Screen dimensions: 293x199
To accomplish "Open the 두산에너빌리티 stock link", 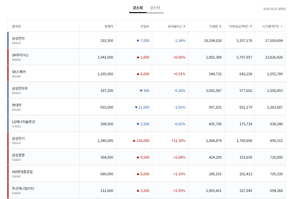I will click(23, 188).
